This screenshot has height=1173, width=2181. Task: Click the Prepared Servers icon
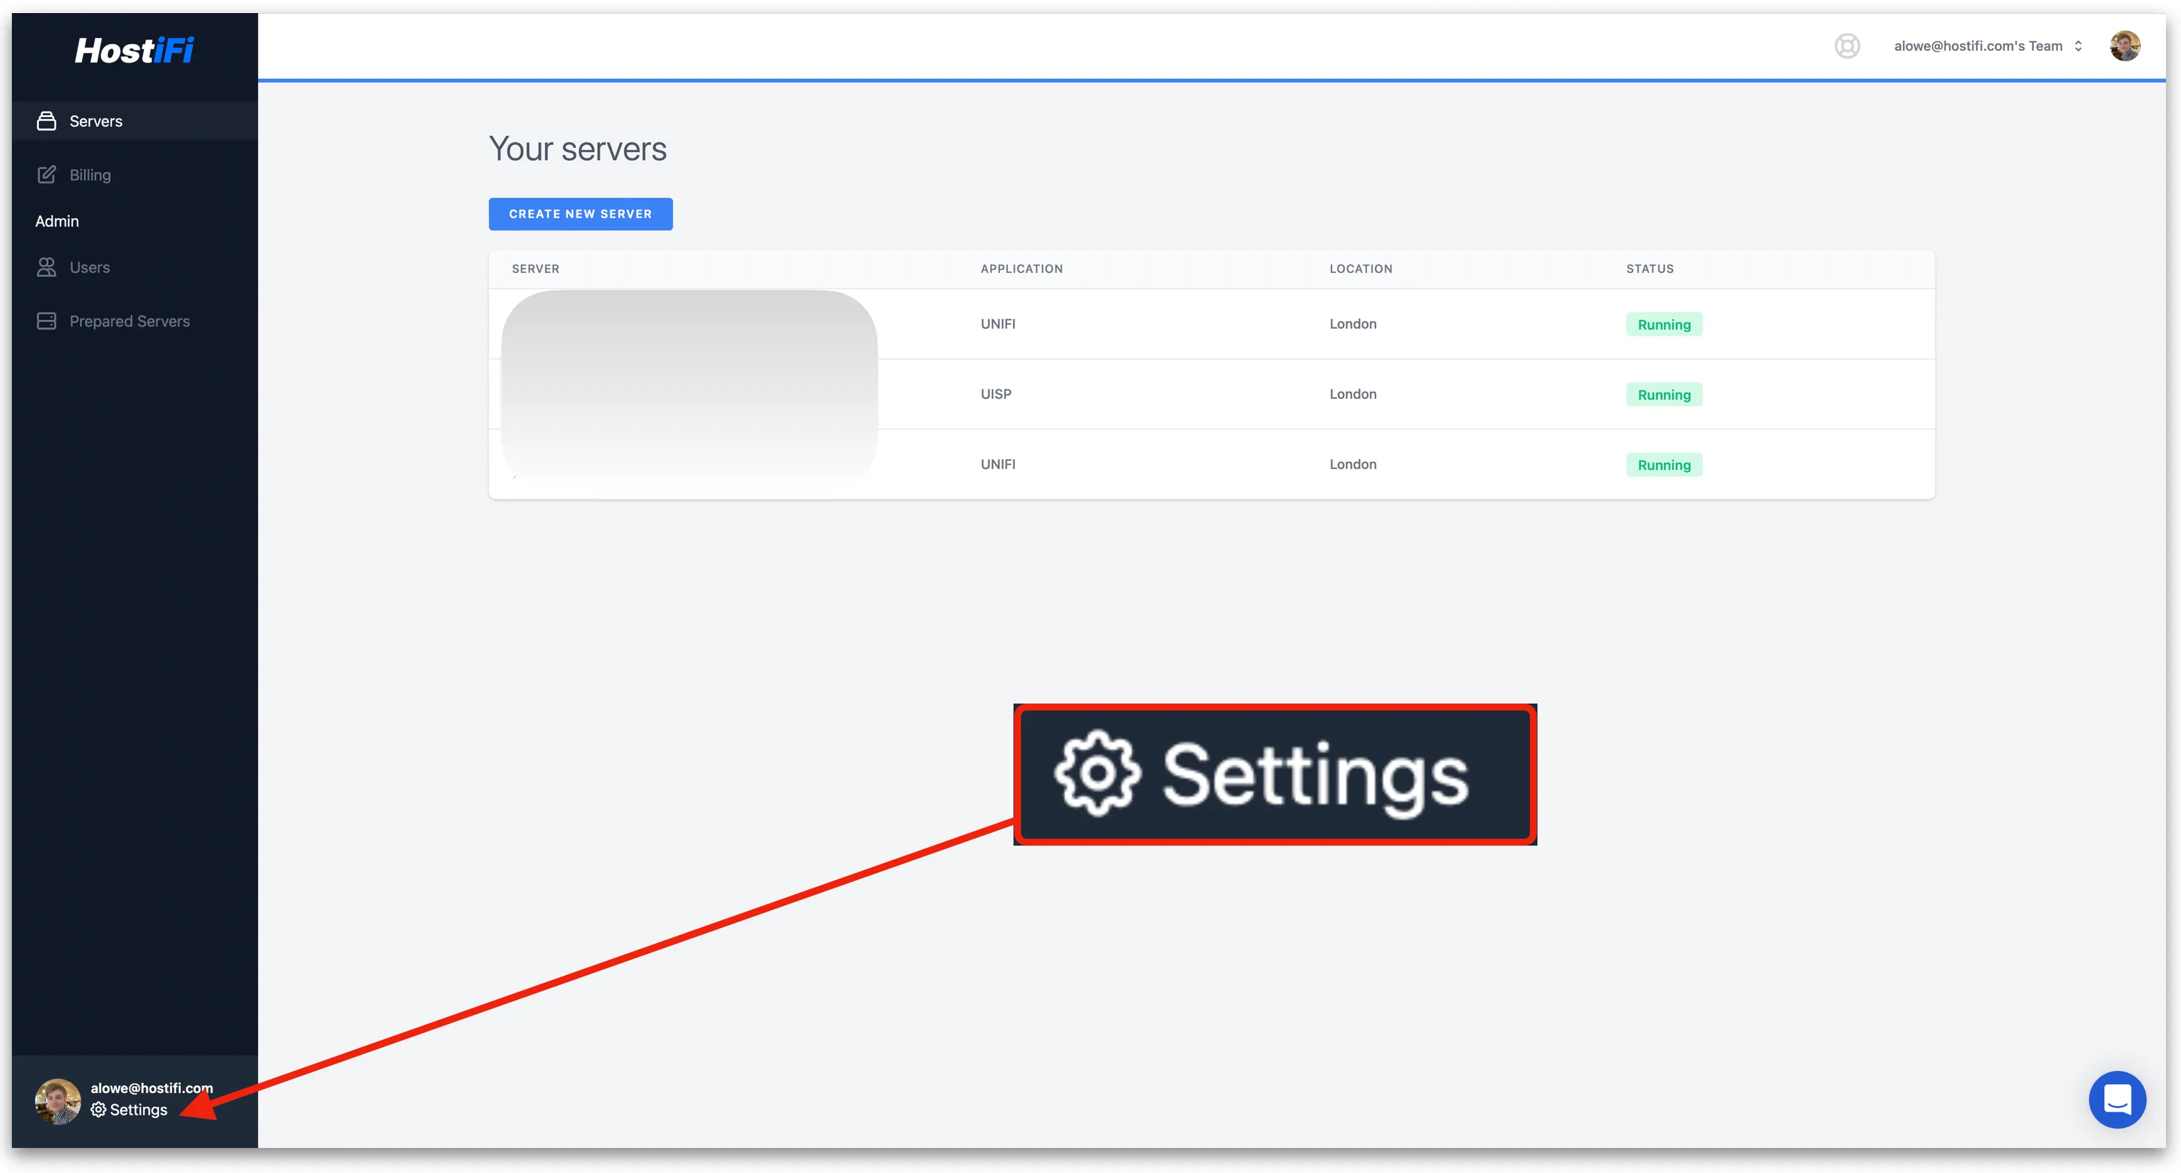pyautogui.click(x=46, y=320)
